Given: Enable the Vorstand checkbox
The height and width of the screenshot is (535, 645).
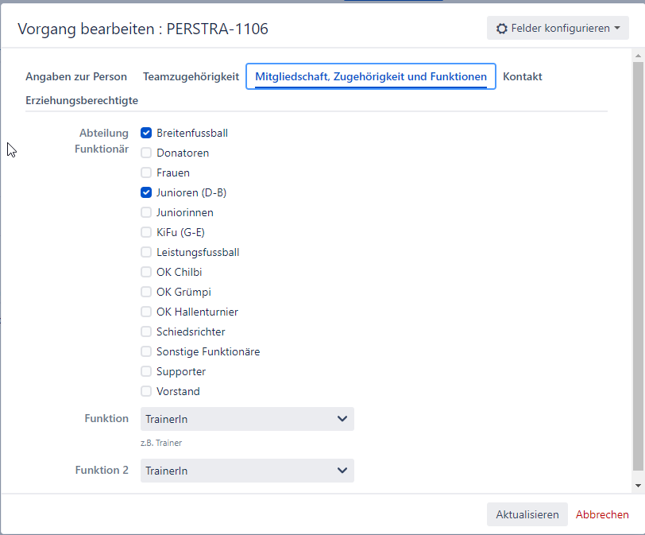Looking at the screenshot, I should tap(146, 391).
